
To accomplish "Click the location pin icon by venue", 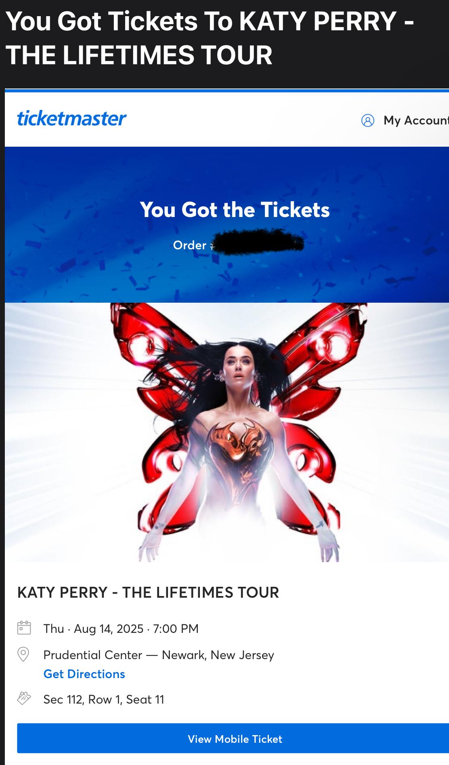I will (x=23, y=655).
